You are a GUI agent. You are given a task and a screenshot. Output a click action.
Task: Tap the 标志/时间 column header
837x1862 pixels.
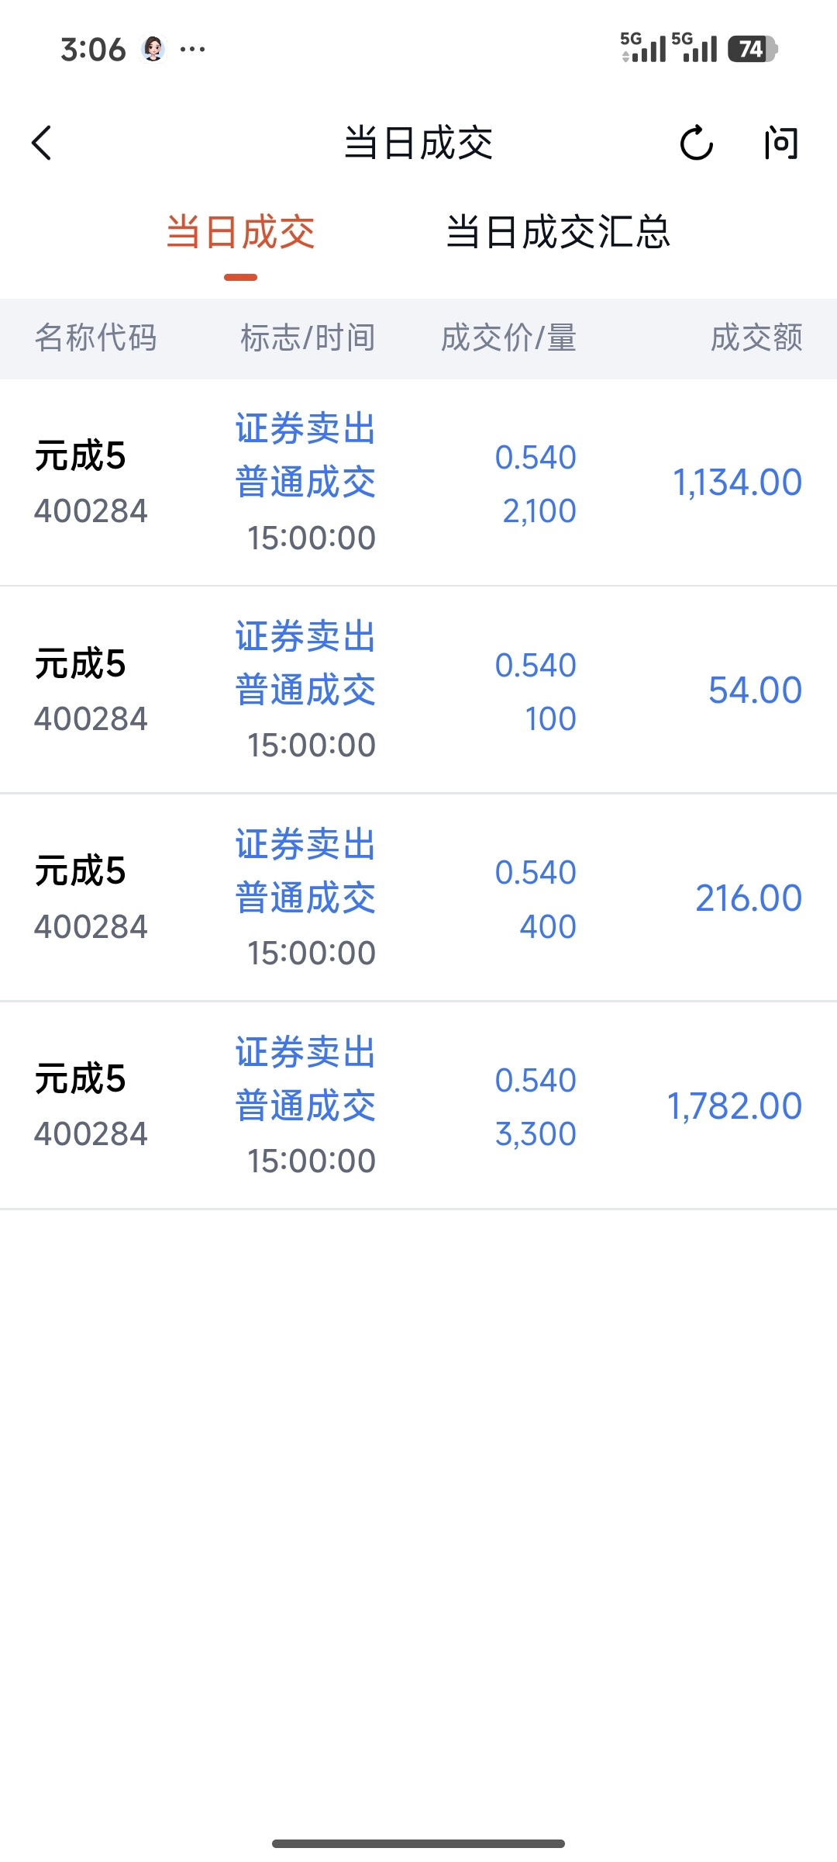(x=308, y=338)
